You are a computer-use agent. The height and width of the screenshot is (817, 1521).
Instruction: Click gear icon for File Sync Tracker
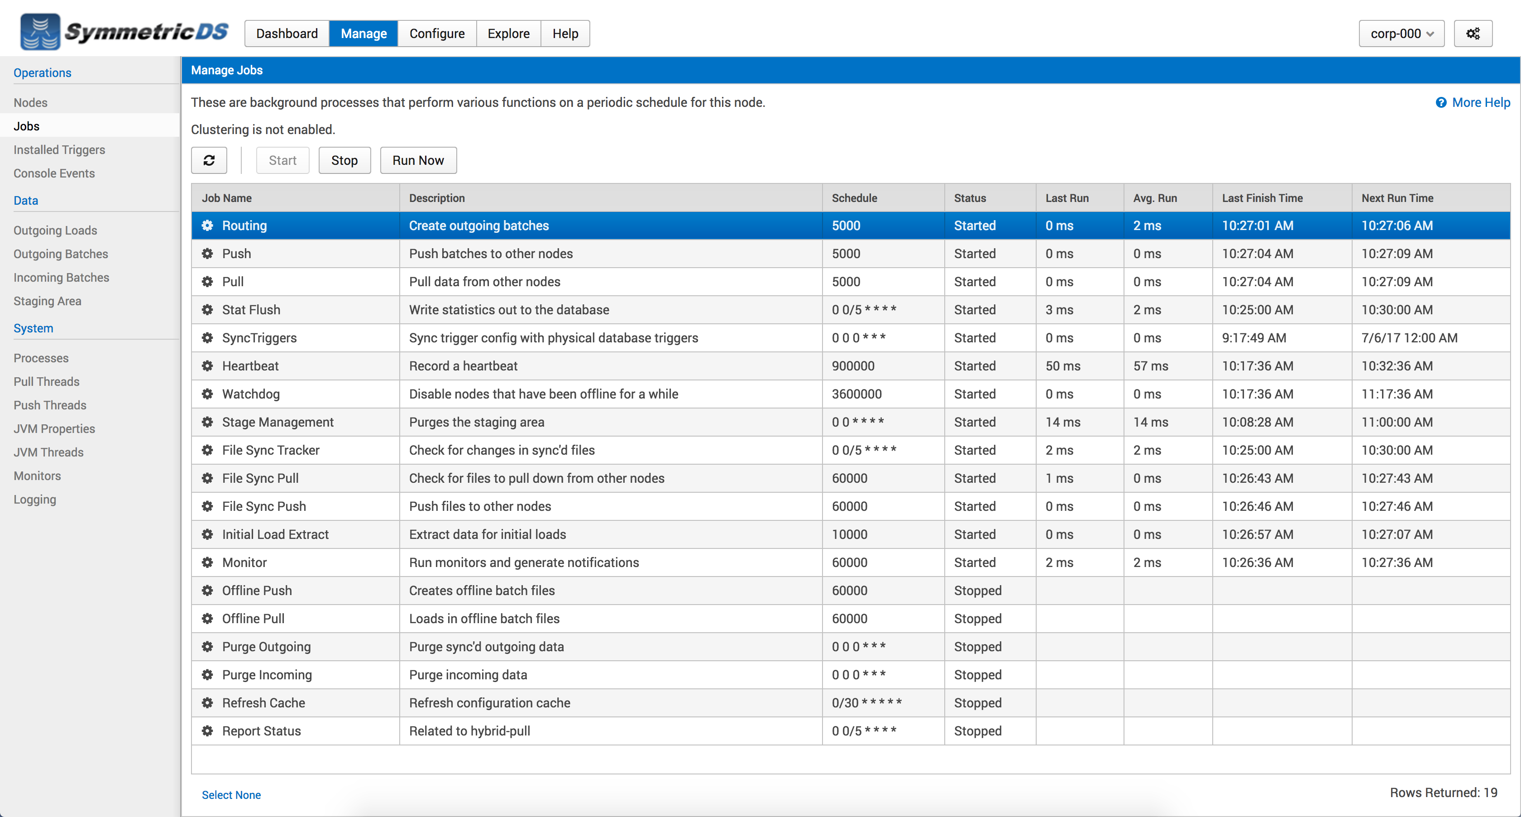pyautogui.click(x=207, y=450)
